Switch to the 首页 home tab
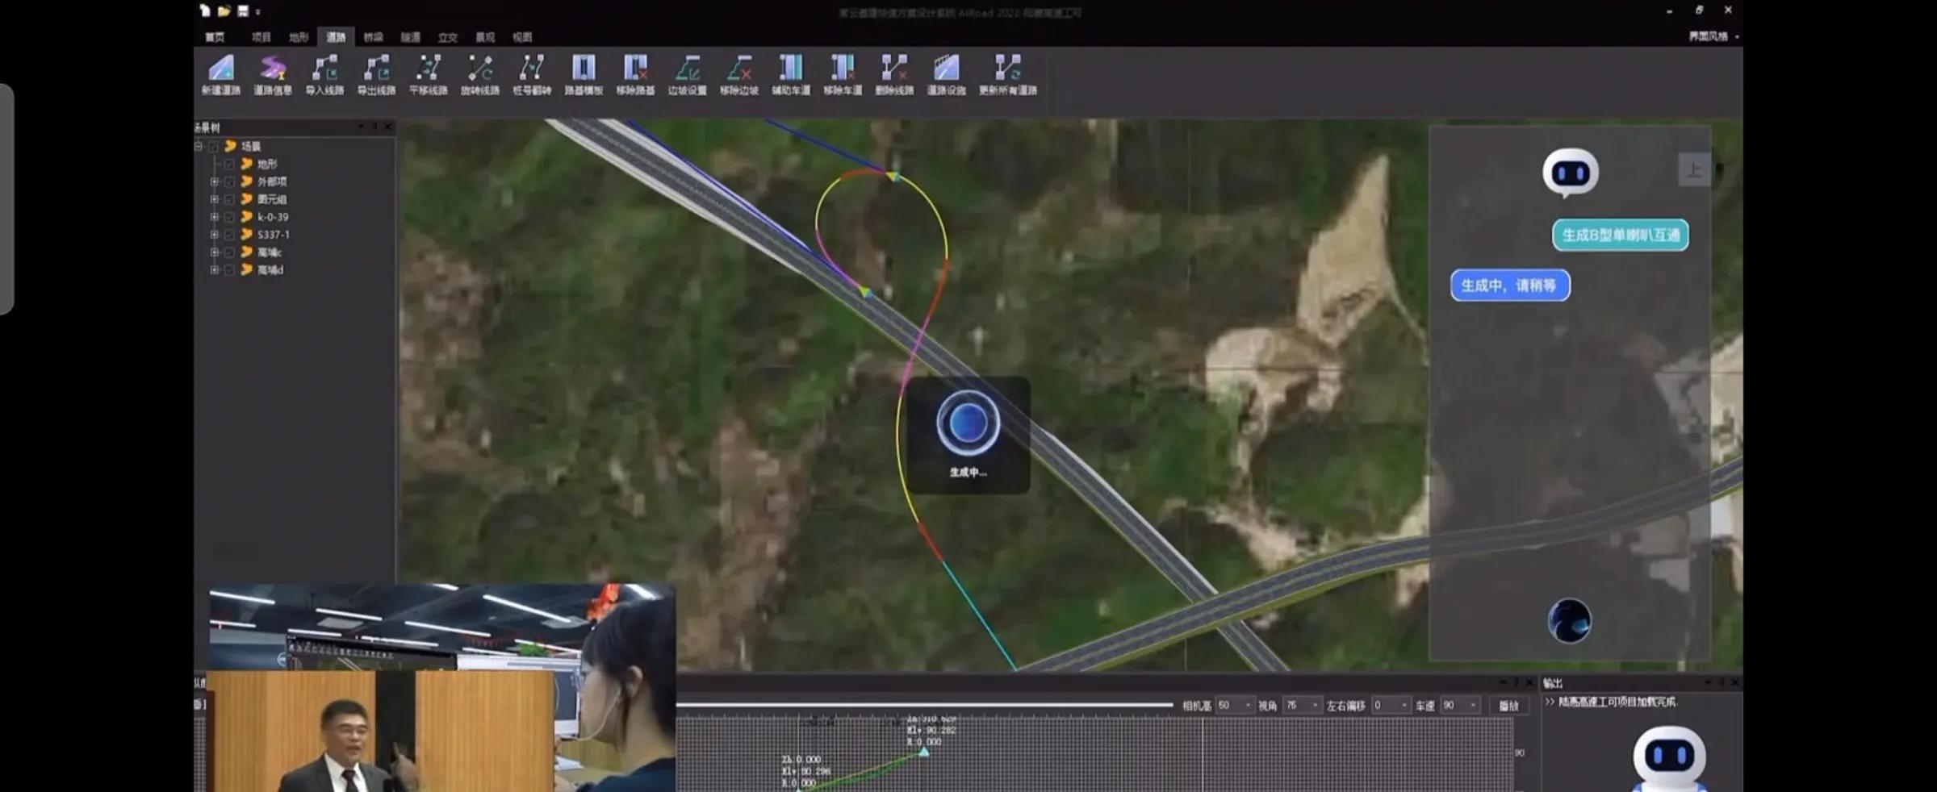Image resolution: width=1937 pixels, height=792 pixels. click(215, 37)
